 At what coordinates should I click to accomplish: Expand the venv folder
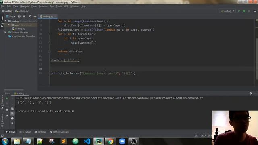9,25
